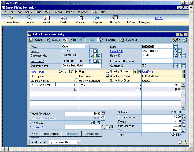
Task: Open the Shortcuts toolbar icon
Action: pos(115,18)
